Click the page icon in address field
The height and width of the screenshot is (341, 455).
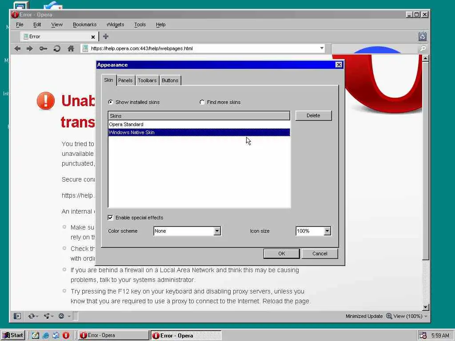click(x=85, y=48)
